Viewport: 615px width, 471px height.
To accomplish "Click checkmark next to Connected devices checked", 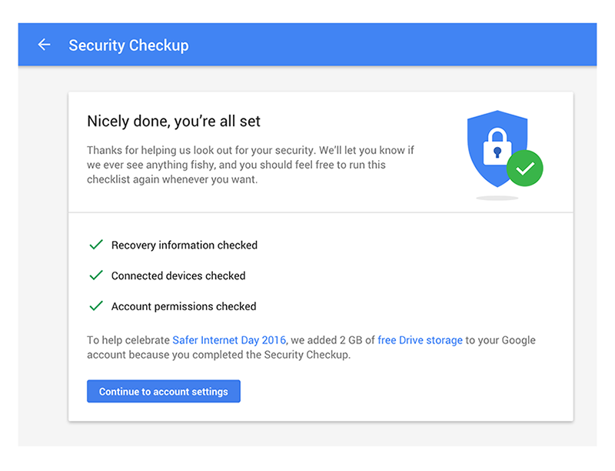I will pos(96,276).
